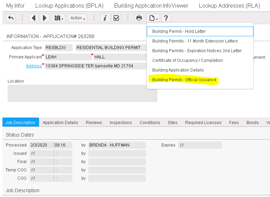Open the map dropdown icon
Image resolution: width=270 pixels, height=197 pixels.
59,18
